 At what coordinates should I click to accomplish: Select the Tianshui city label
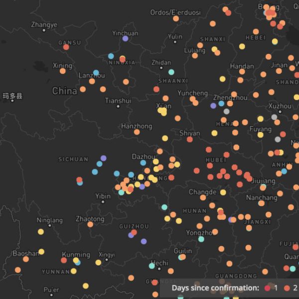118,101
